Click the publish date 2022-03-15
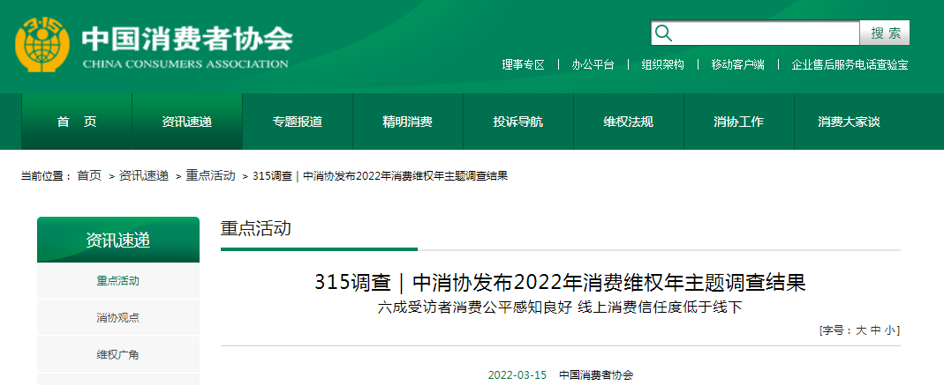The height and width of the screenshot is (385, 944). click(x=517, y=375)
